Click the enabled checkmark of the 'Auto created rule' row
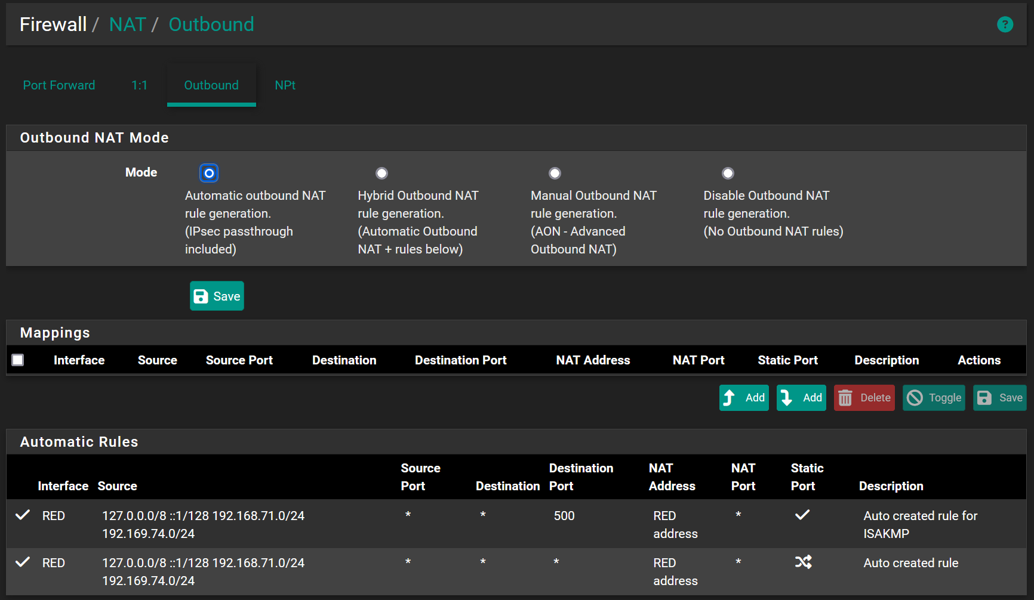 tap(23, 562)
